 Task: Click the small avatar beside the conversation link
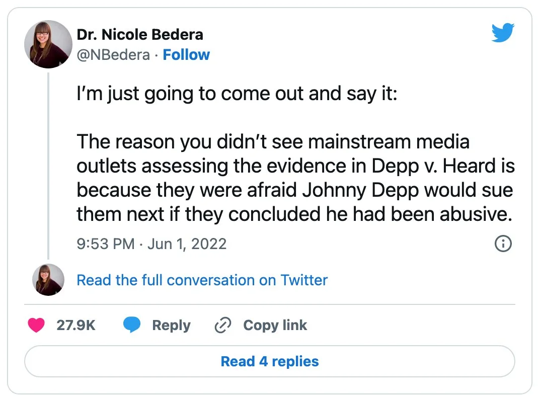(48, 280)
